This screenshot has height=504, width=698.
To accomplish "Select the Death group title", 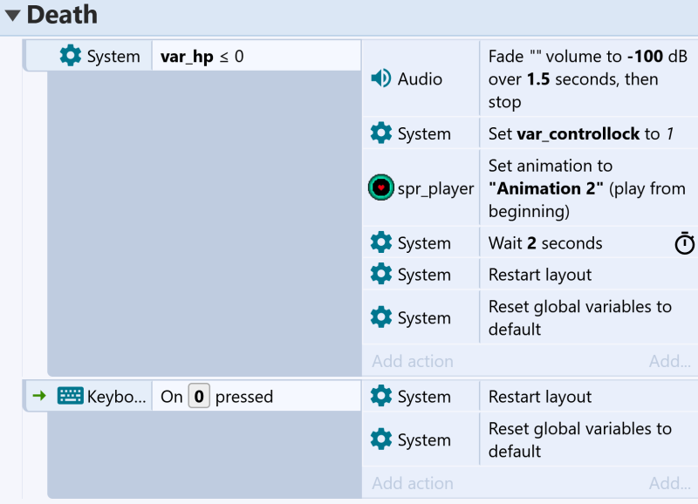I will click(62, 15).
